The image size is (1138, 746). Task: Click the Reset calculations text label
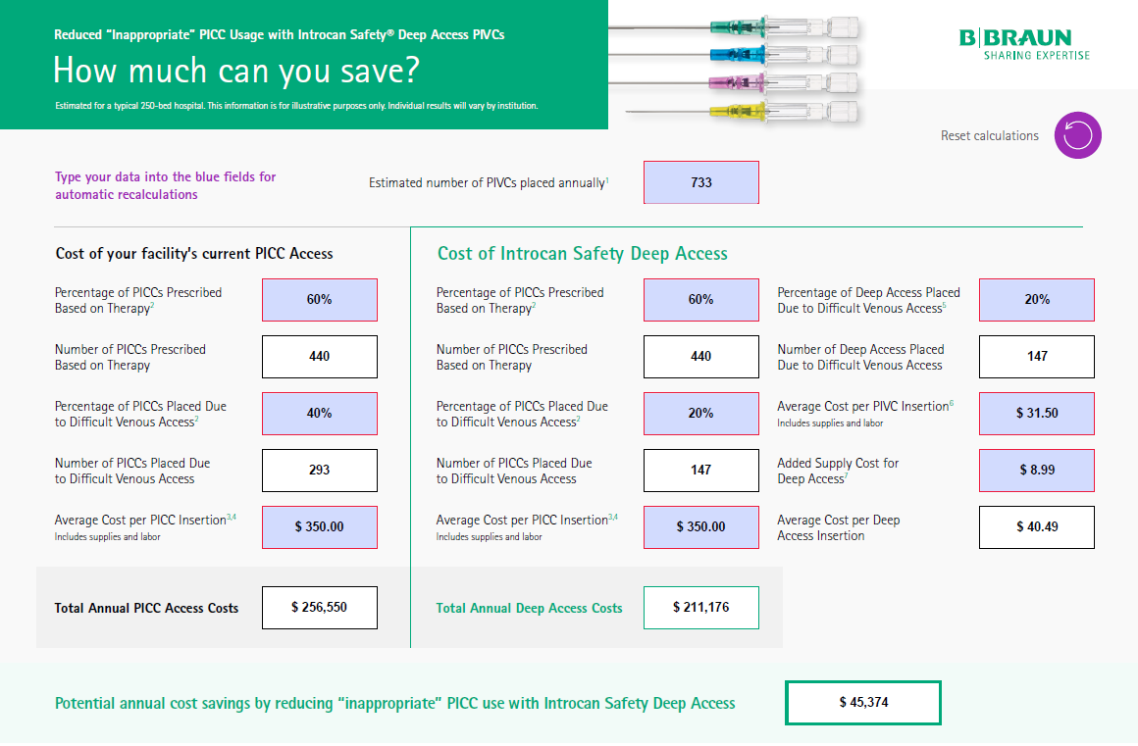(989, 136)
